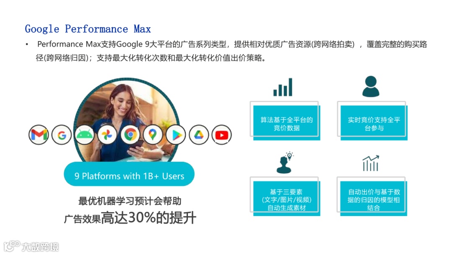Click the Gmail icon
This screenshot has height=255, width=453.
coord(39,135)
